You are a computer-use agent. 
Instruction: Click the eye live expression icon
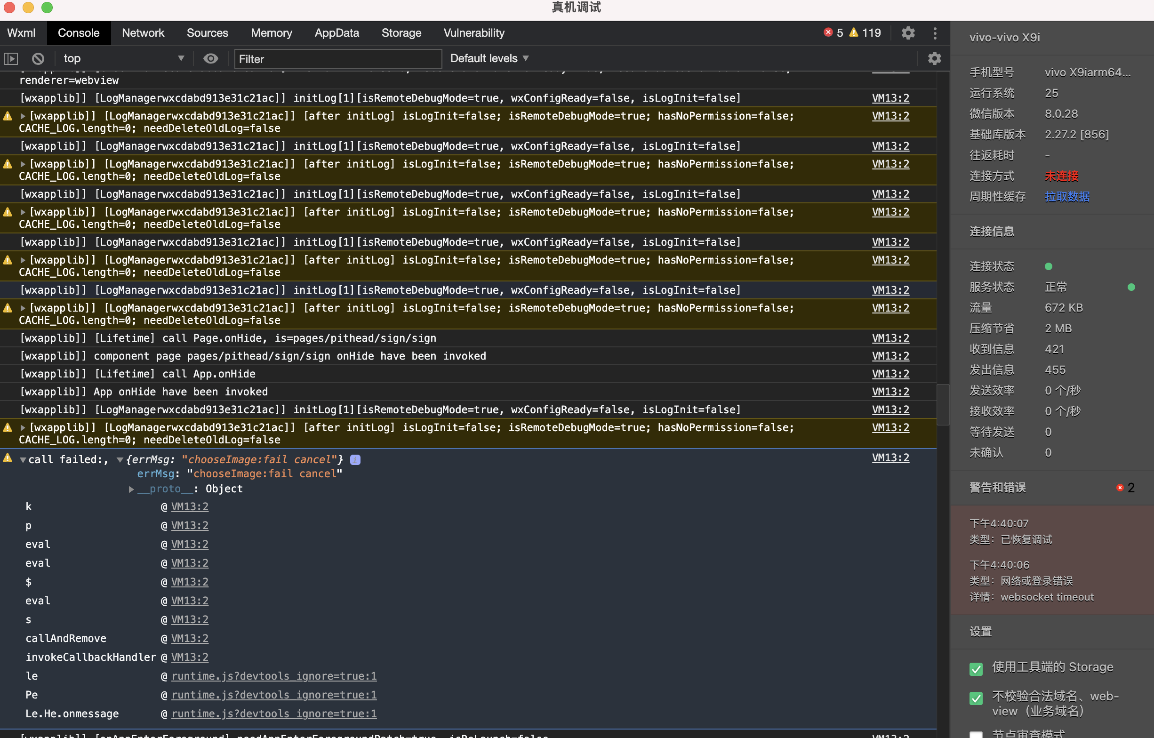pos(210,58)
